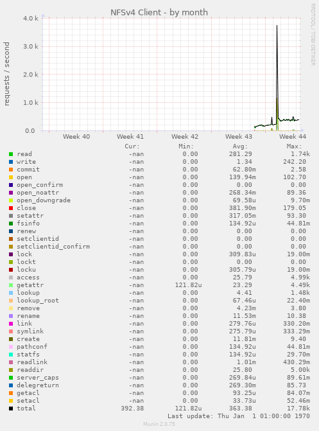The width and height of the screenshot is (319, 431).
Task: Click the read max value 1.74k
Action: [x=300, y=154]
